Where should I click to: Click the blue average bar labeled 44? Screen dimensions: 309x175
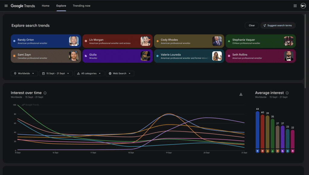tap(257, 130)
